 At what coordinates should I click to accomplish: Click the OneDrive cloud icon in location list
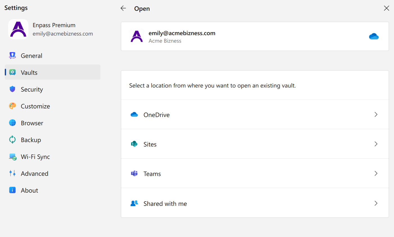(134, 114)
